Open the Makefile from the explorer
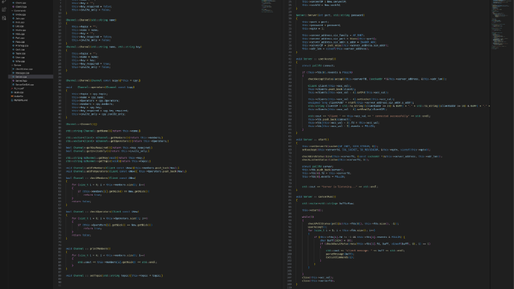The height and width of the screenshot is (289, 514). point(19,97)
